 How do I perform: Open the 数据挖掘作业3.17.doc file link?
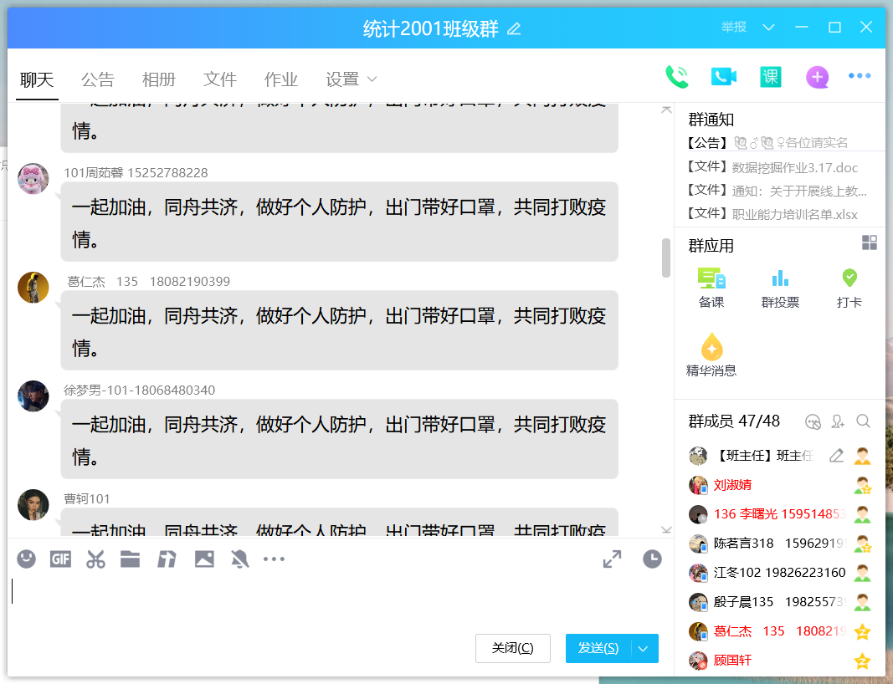coord(795,167)
